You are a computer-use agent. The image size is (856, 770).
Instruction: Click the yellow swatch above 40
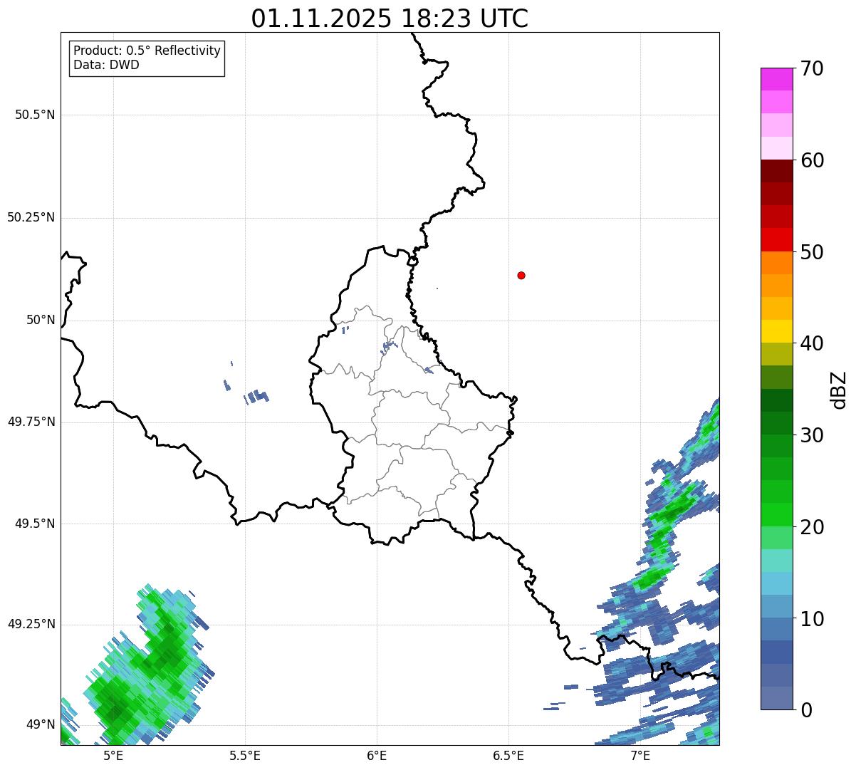[x=777, y=331]
